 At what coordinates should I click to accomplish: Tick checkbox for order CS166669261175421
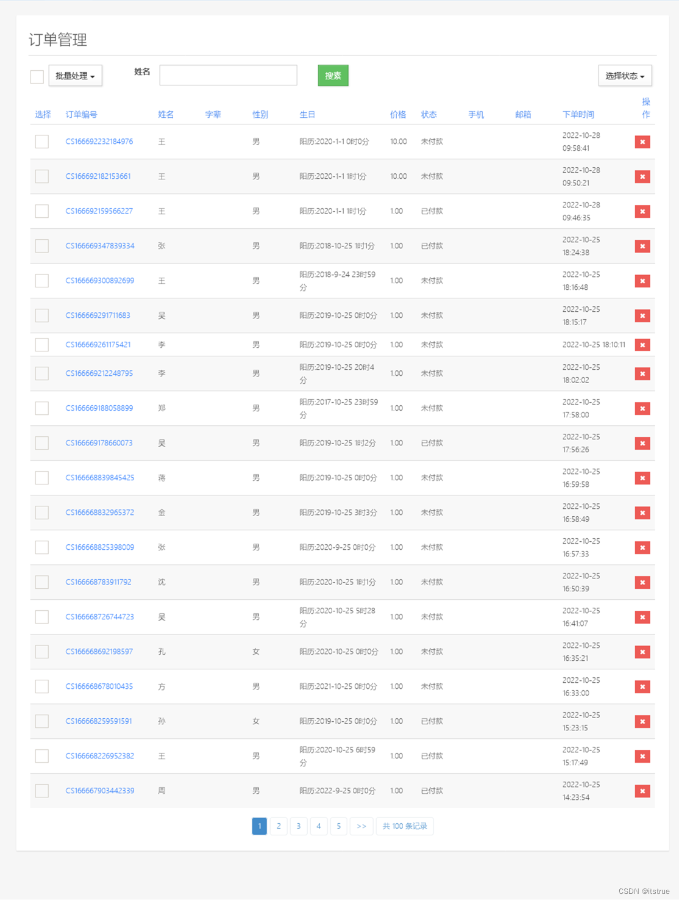click(x=42, y=345)
